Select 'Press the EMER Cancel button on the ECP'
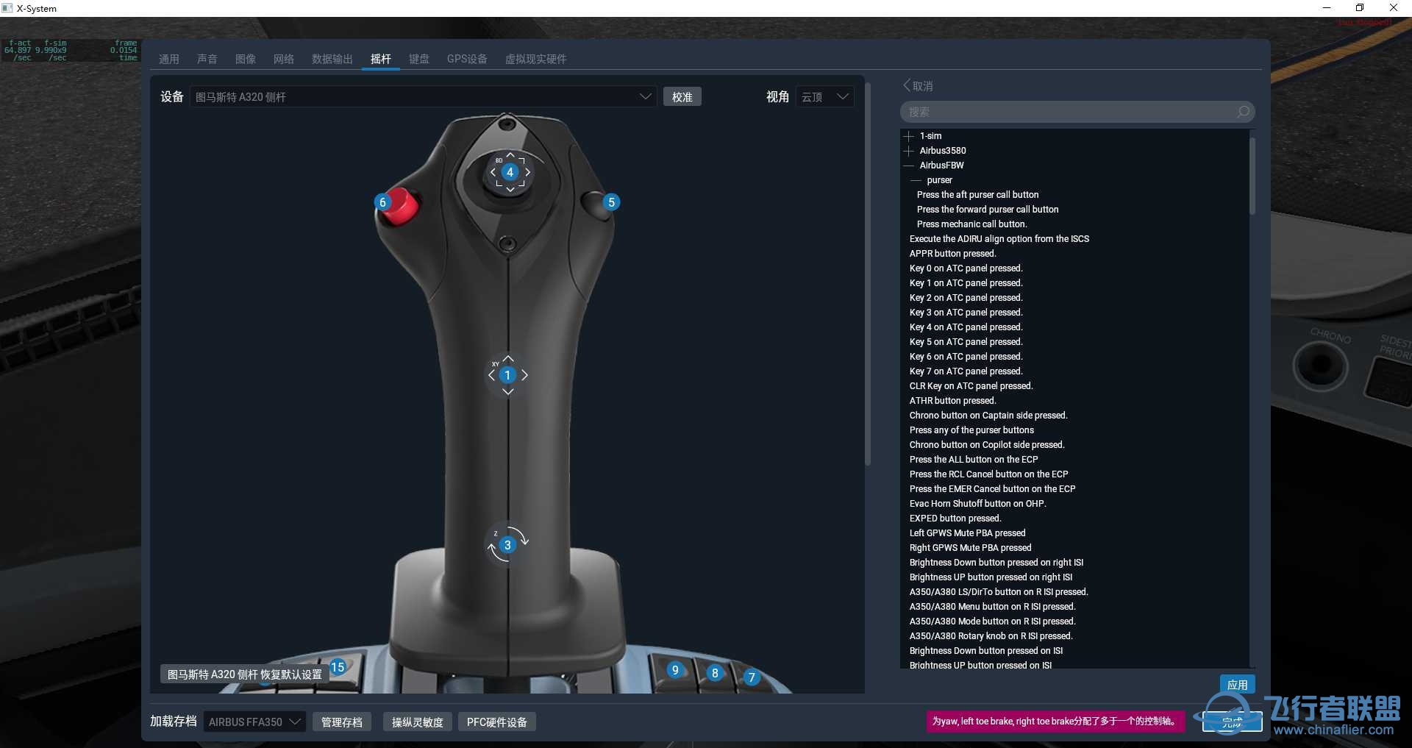 click(x=992, y=489)
